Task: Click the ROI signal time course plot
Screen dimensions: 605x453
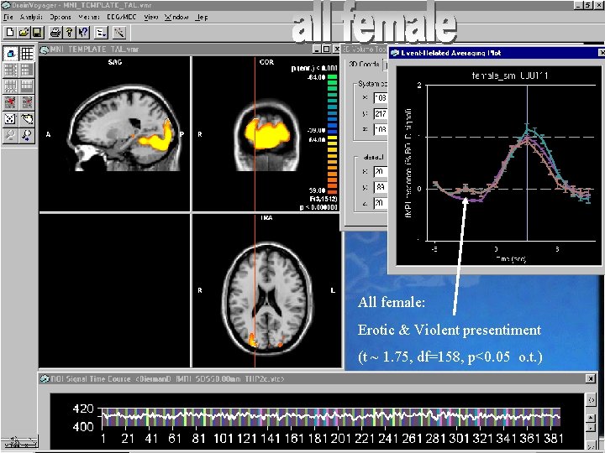Action: point(330,419)
